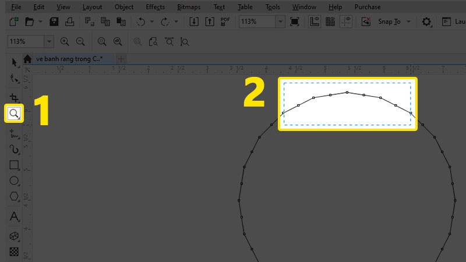Open the Table menu

pyautogui.click(x=245, y=7)
